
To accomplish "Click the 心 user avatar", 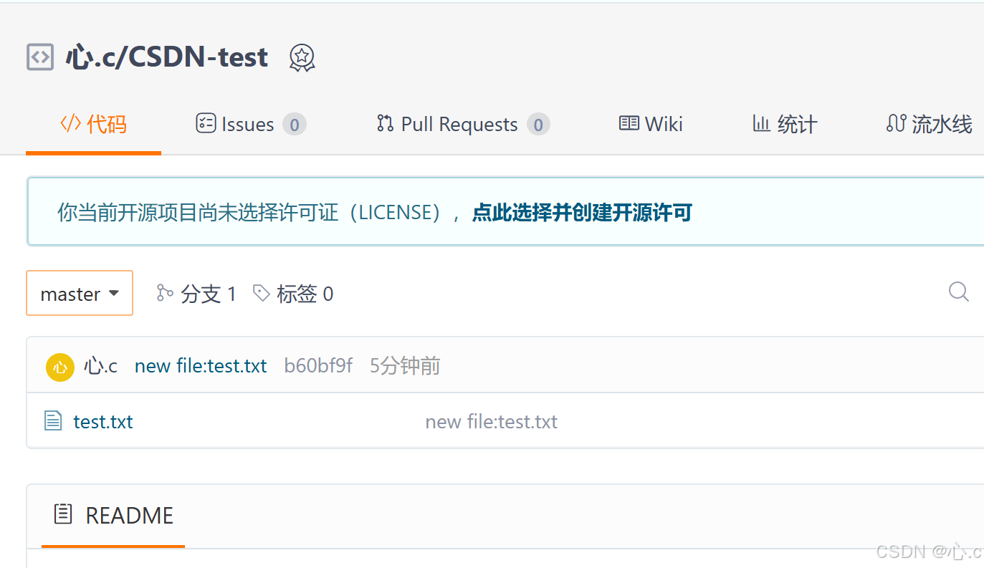I will (x=60, y=367).
